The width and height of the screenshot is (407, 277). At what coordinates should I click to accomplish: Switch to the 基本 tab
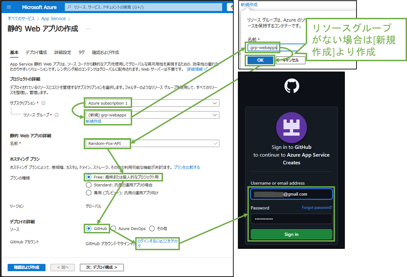14,53
